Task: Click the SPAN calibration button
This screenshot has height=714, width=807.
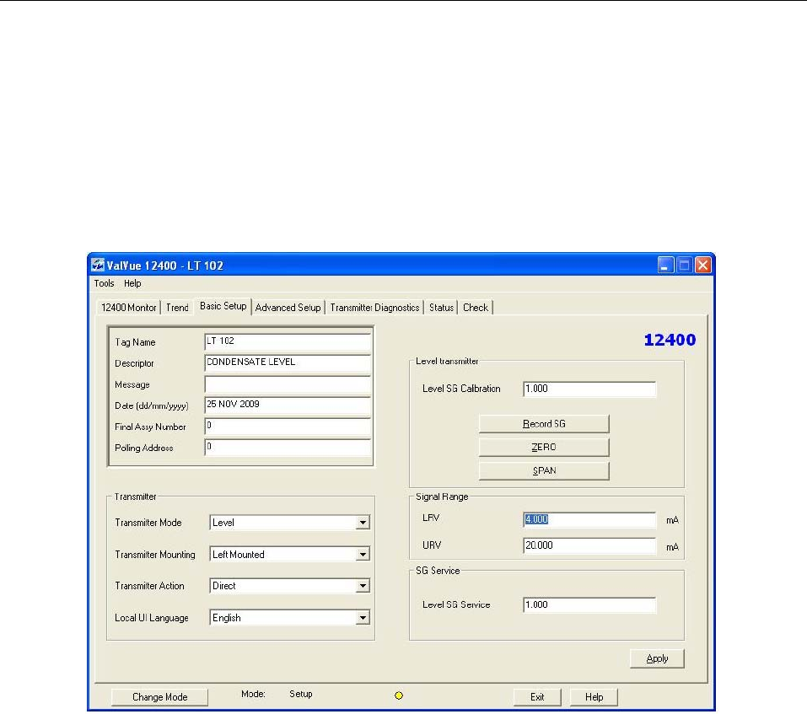Action: tap(544, 470)
